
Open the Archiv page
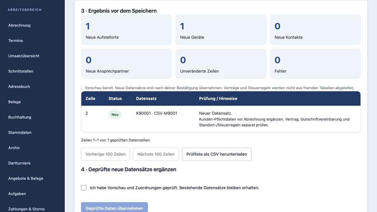(x=14, y=148)
